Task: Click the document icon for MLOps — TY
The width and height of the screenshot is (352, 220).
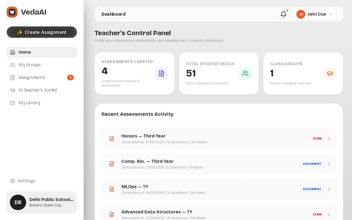Action: [x=112, y=189]
